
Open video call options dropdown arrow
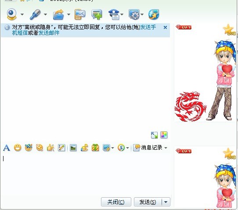[22, 14]
